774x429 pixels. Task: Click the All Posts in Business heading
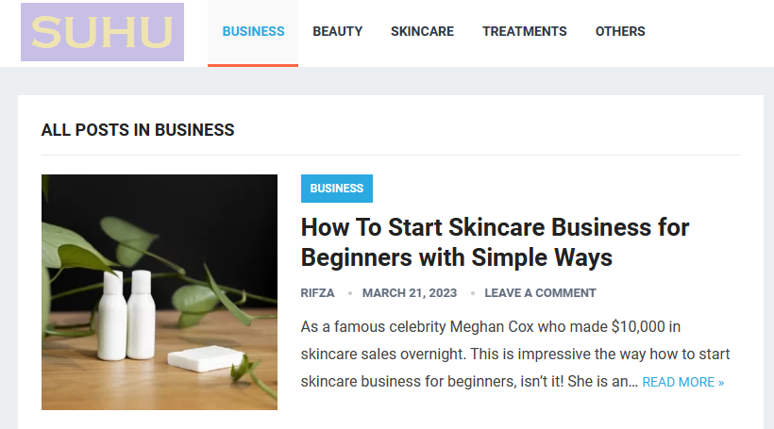(138, 130)
